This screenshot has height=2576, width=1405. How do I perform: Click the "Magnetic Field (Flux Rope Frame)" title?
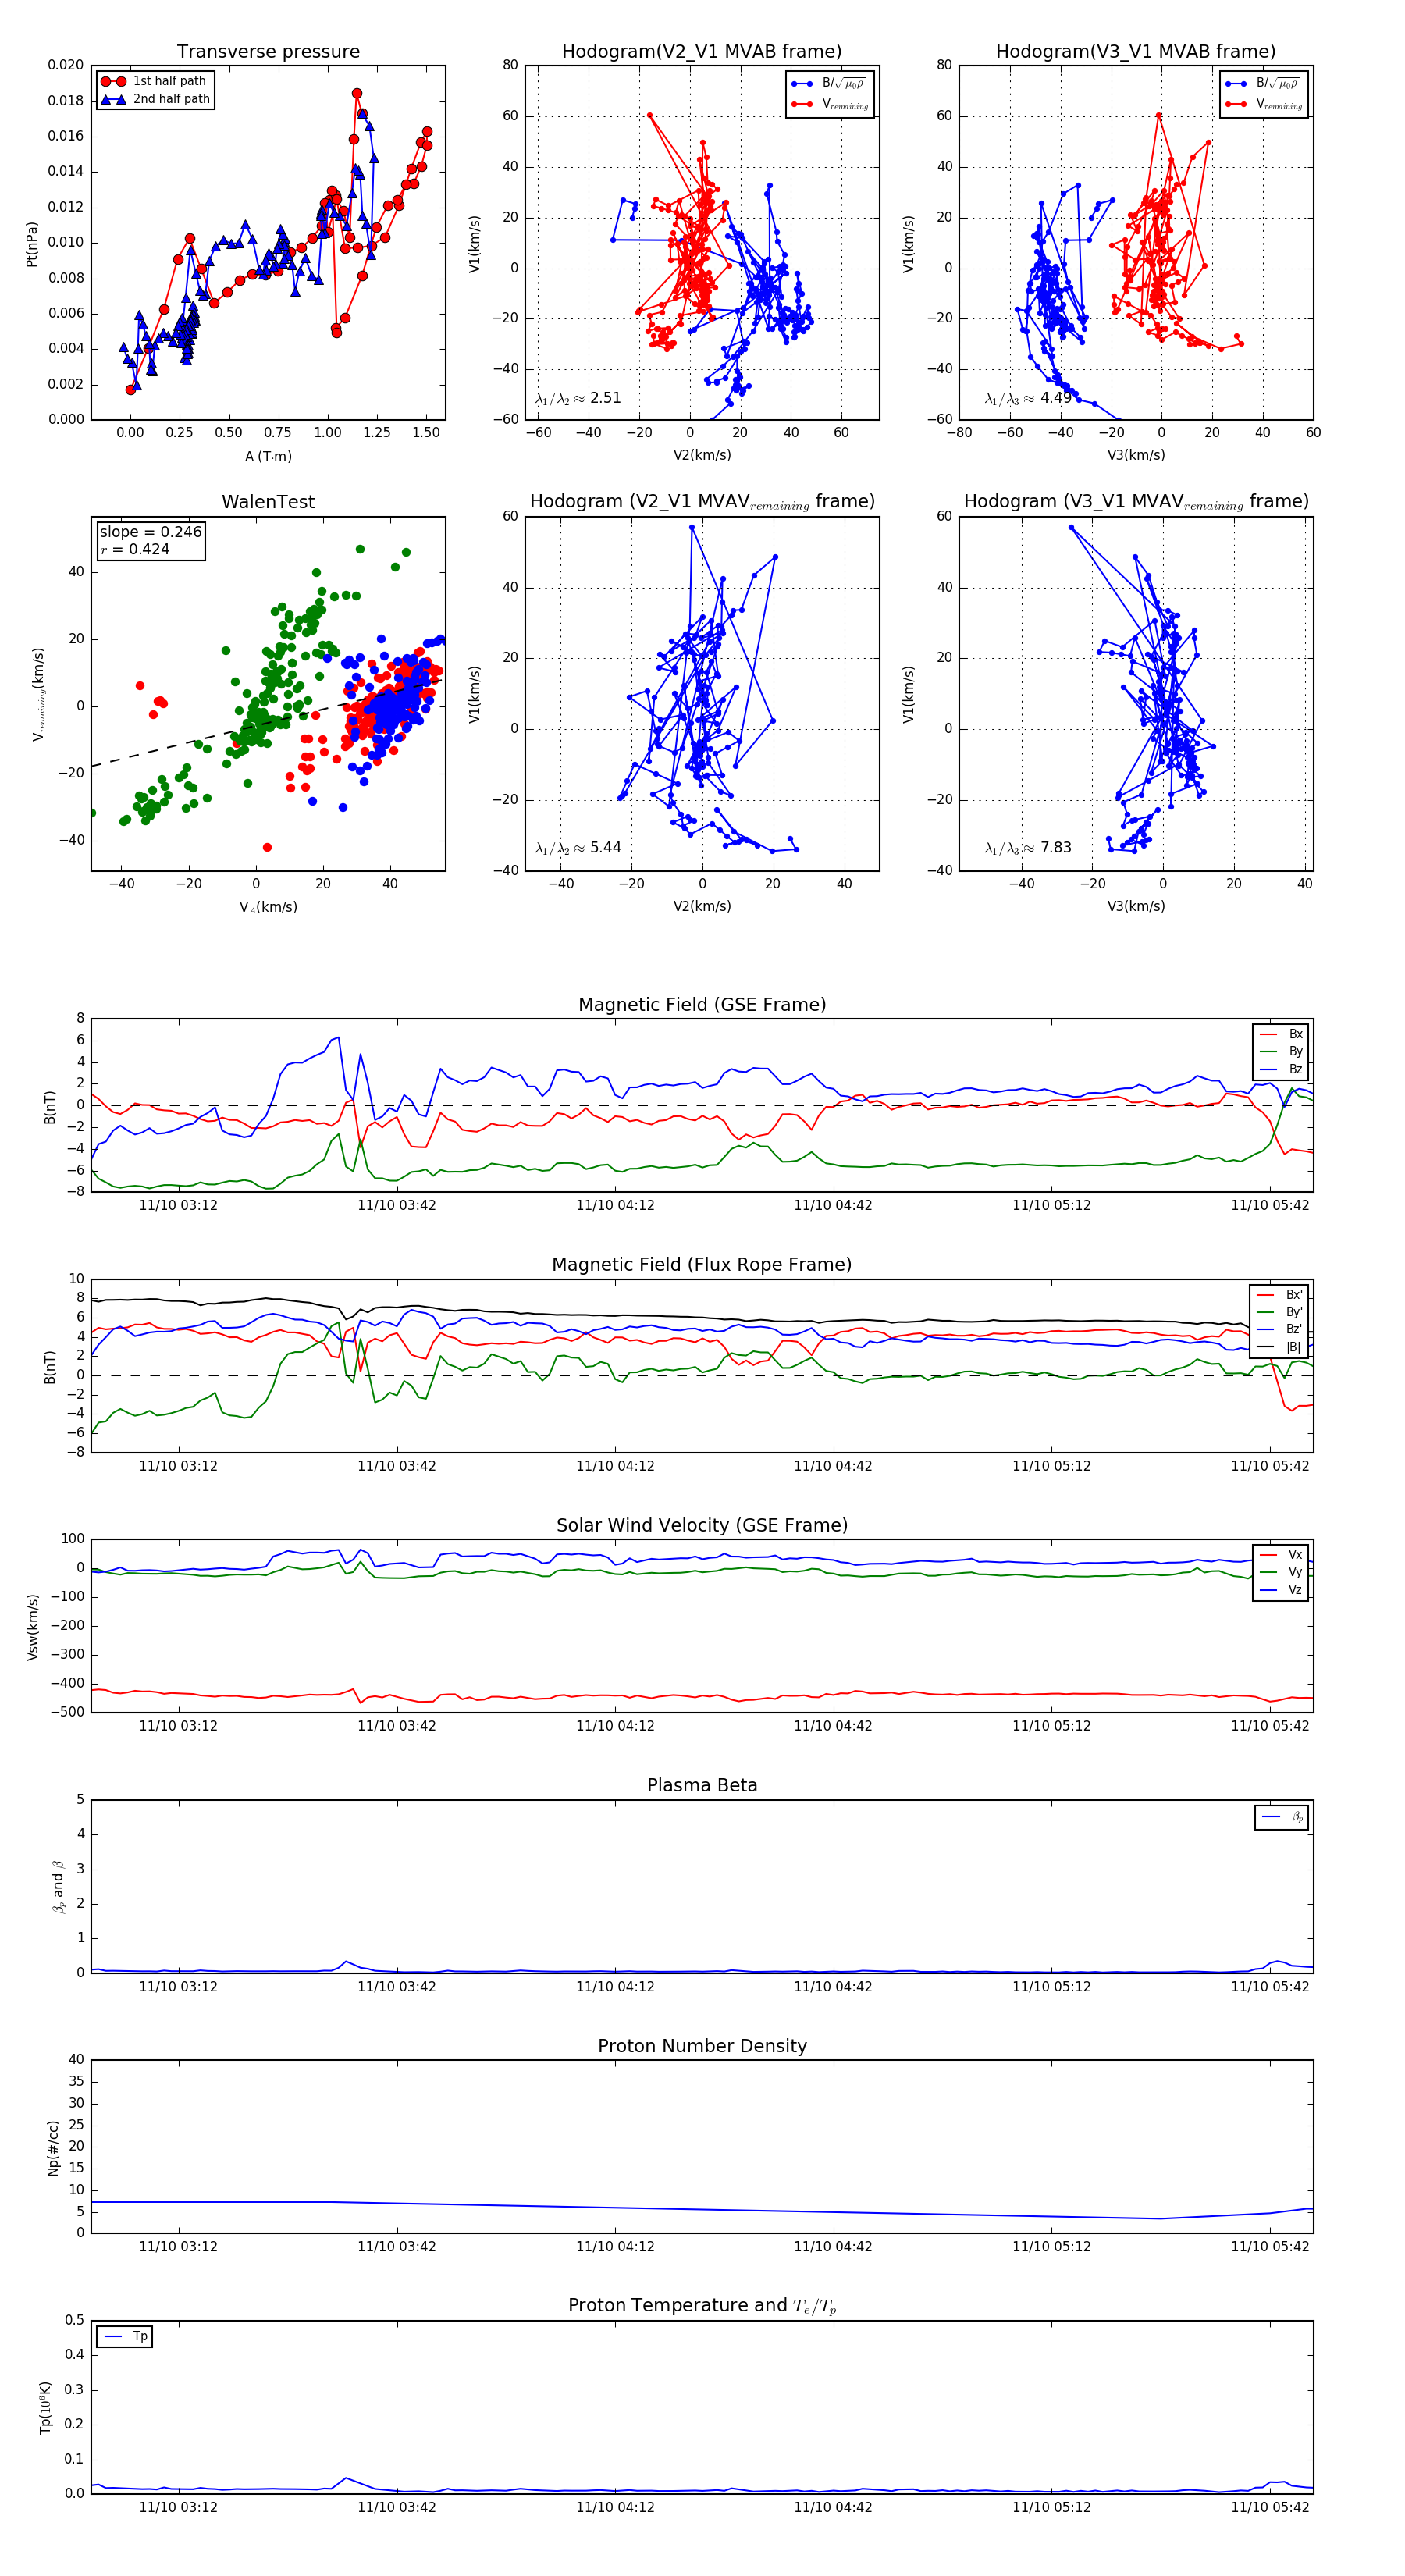702,1265
